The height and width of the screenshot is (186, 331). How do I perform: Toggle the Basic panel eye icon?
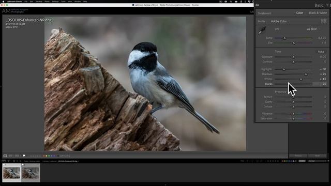pyautogui.click(x=257, y=5)
